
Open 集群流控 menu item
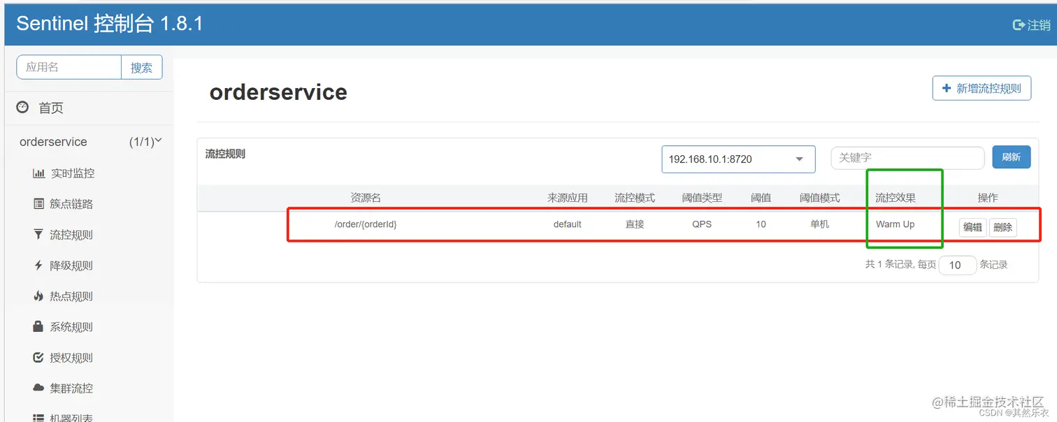71,388
